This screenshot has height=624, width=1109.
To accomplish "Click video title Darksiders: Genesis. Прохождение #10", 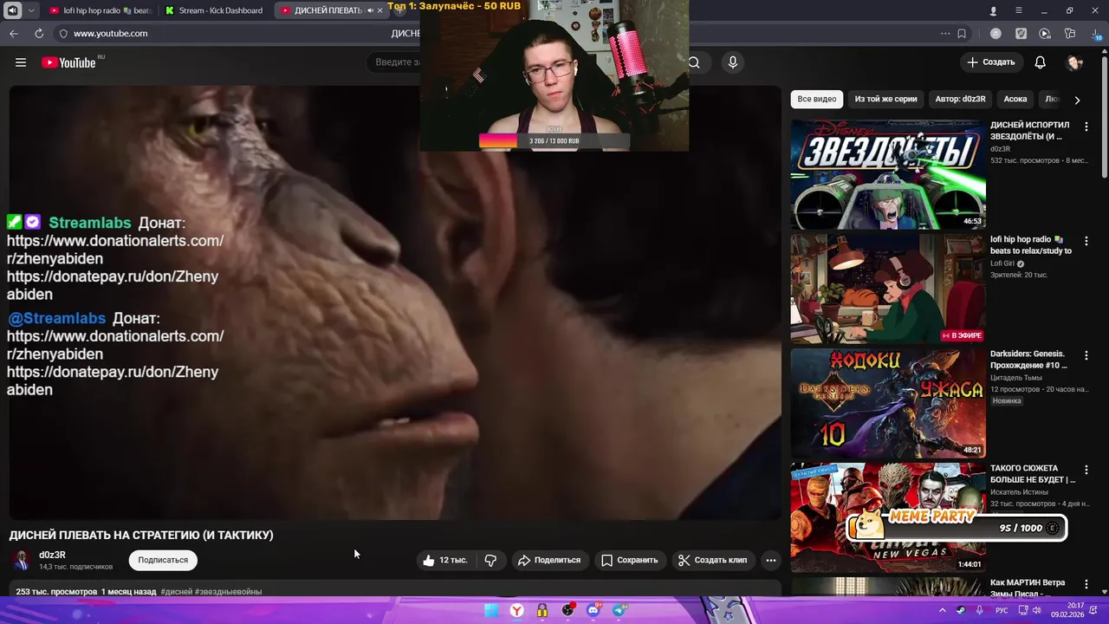I will click(x=1029, y=360).
